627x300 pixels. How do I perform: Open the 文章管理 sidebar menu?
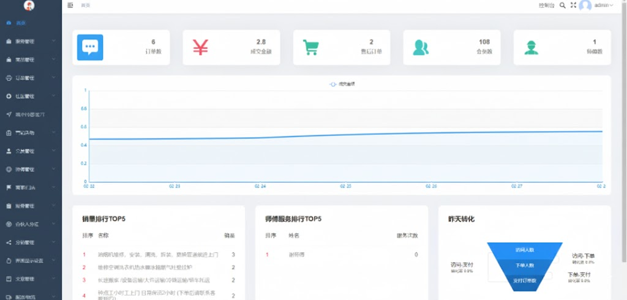tap(31, 279)
